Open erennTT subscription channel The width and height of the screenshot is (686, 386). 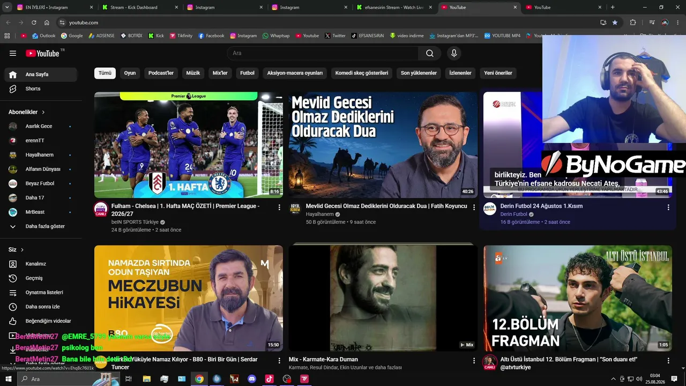pyautogui.click(x=41, y=140)
